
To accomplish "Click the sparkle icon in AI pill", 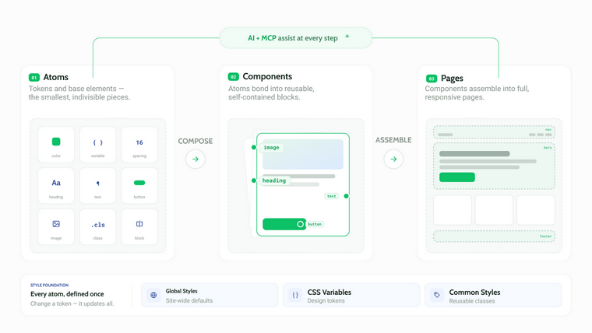I will [347, 37].
